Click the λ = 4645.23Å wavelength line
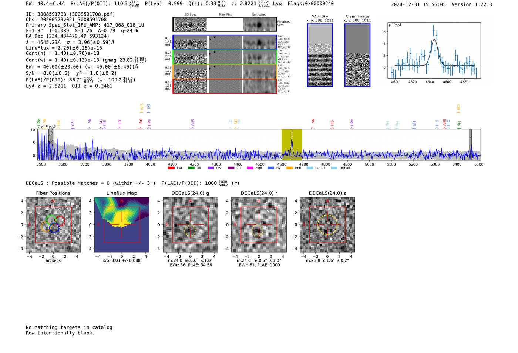518x353 pixels. (x=70, y=42)
